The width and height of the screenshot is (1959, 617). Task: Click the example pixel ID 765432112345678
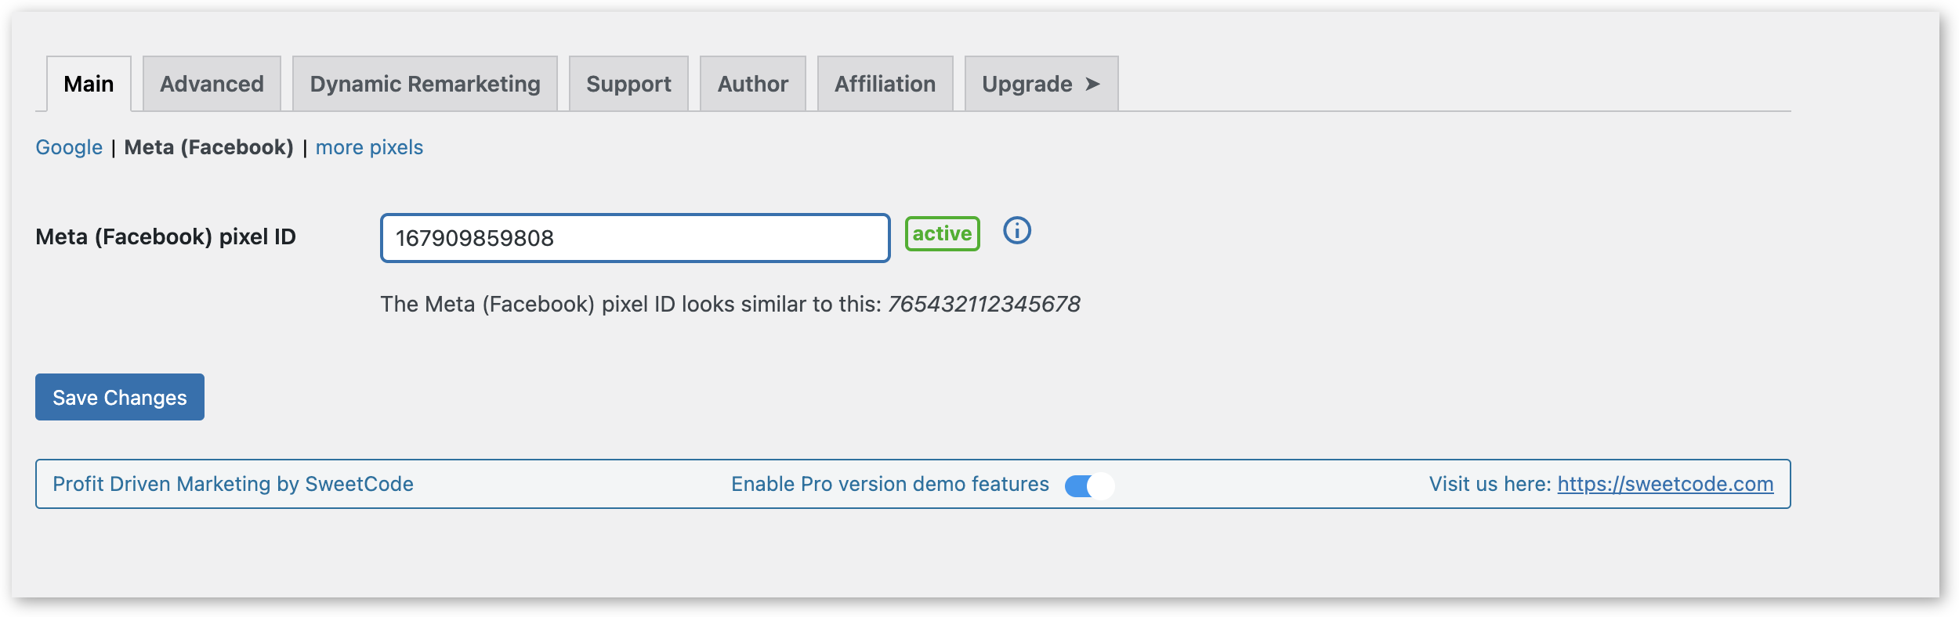click(983, 304)
